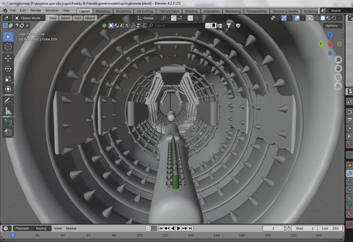Toggle camera view gizmo button
This screenshot has width=353, height=242.
pos(338,77)
